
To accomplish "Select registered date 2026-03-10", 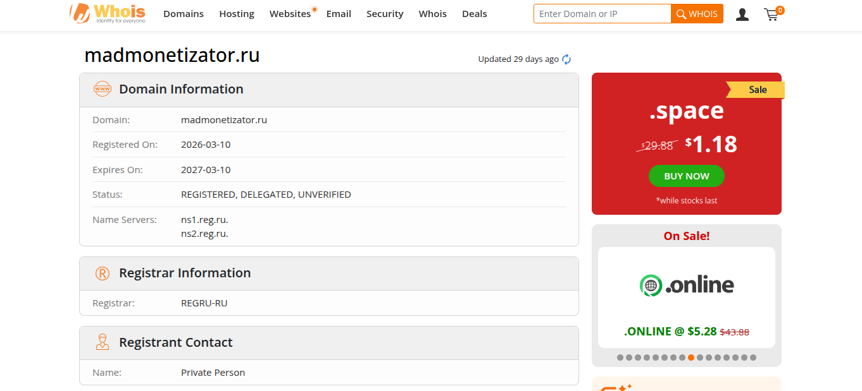I will pos(206,145).
